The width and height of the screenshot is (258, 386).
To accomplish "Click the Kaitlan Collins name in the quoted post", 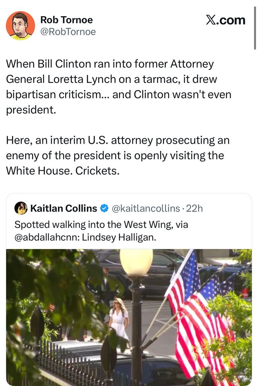I will 64,208.
